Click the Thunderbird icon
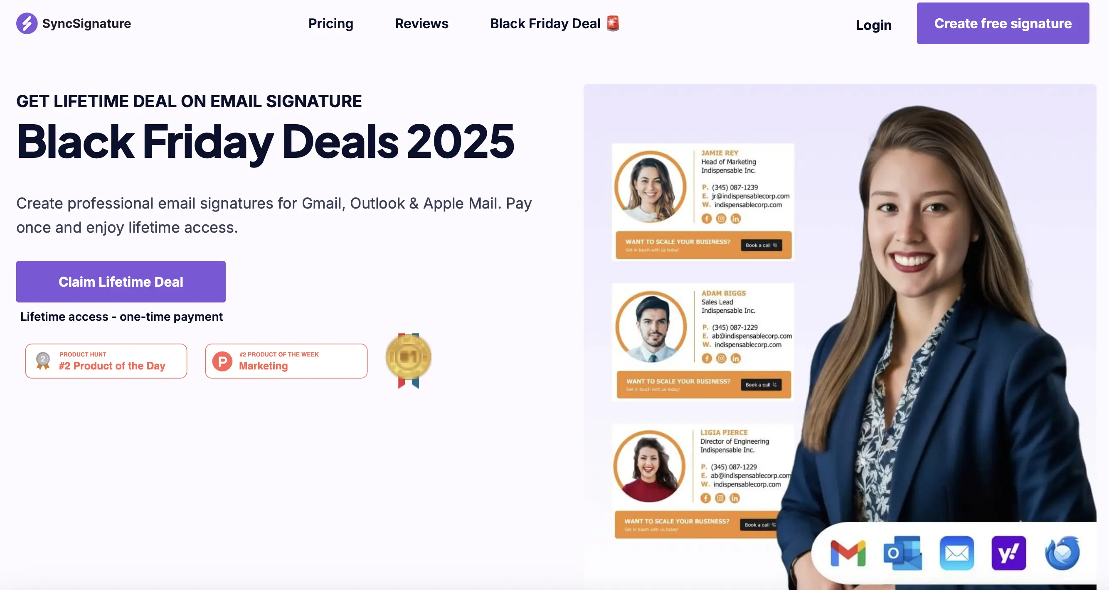1109x590 pixels. [1062, 553]
